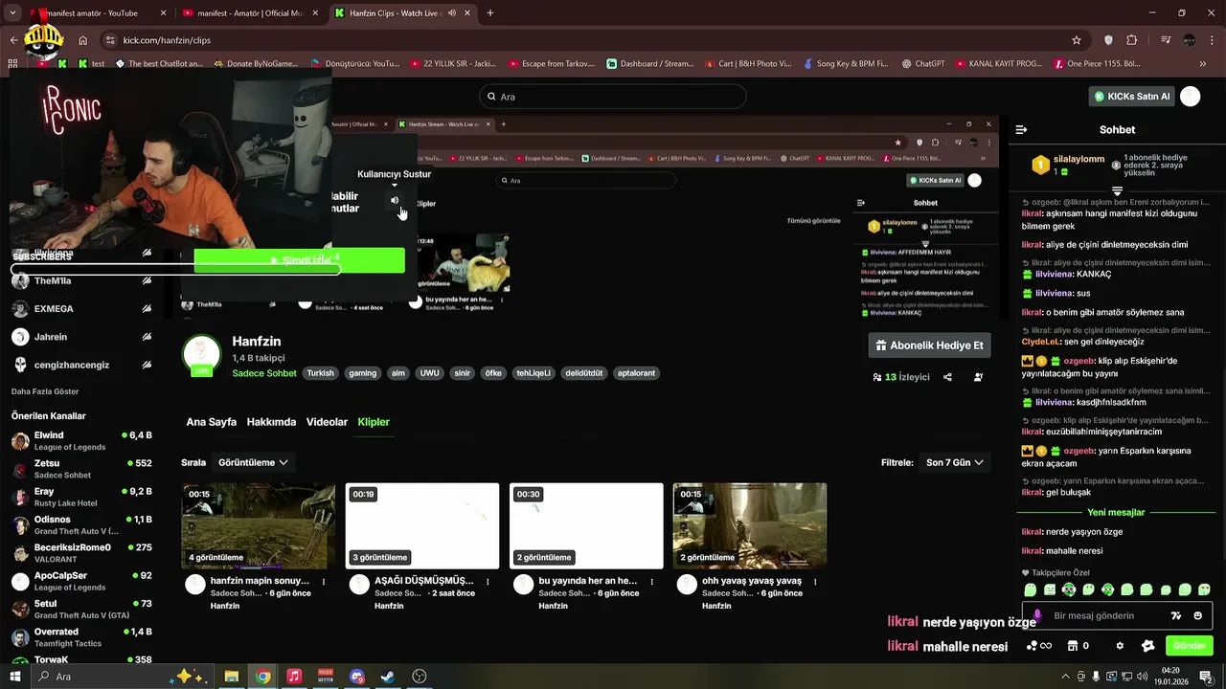Screen dimensions: 1226x689
Task: Switch to the Hakkımda tab
Action: pyautogui.click(x=271, y=422)
